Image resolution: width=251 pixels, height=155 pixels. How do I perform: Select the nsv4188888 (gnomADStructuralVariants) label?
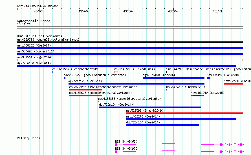(129, 99)
